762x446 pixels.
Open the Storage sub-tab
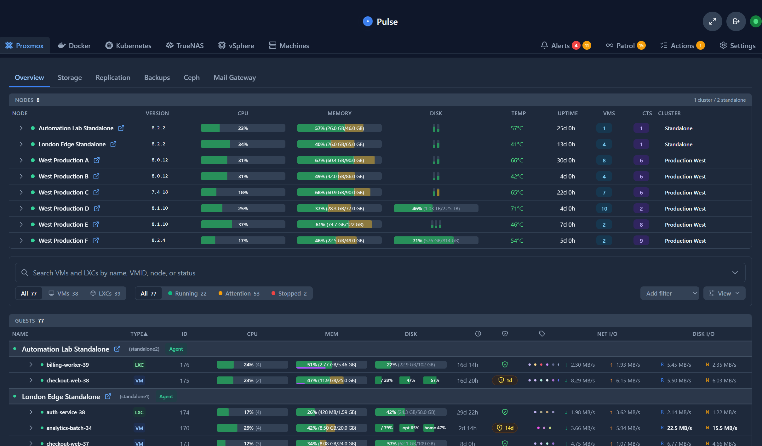pos(70,77)
